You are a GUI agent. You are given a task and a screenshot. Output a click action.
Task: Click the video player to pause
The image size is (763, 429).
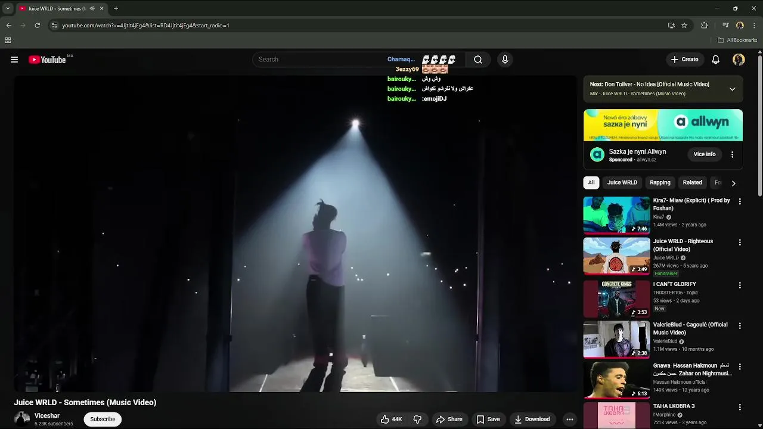click(x=295, y=234)
